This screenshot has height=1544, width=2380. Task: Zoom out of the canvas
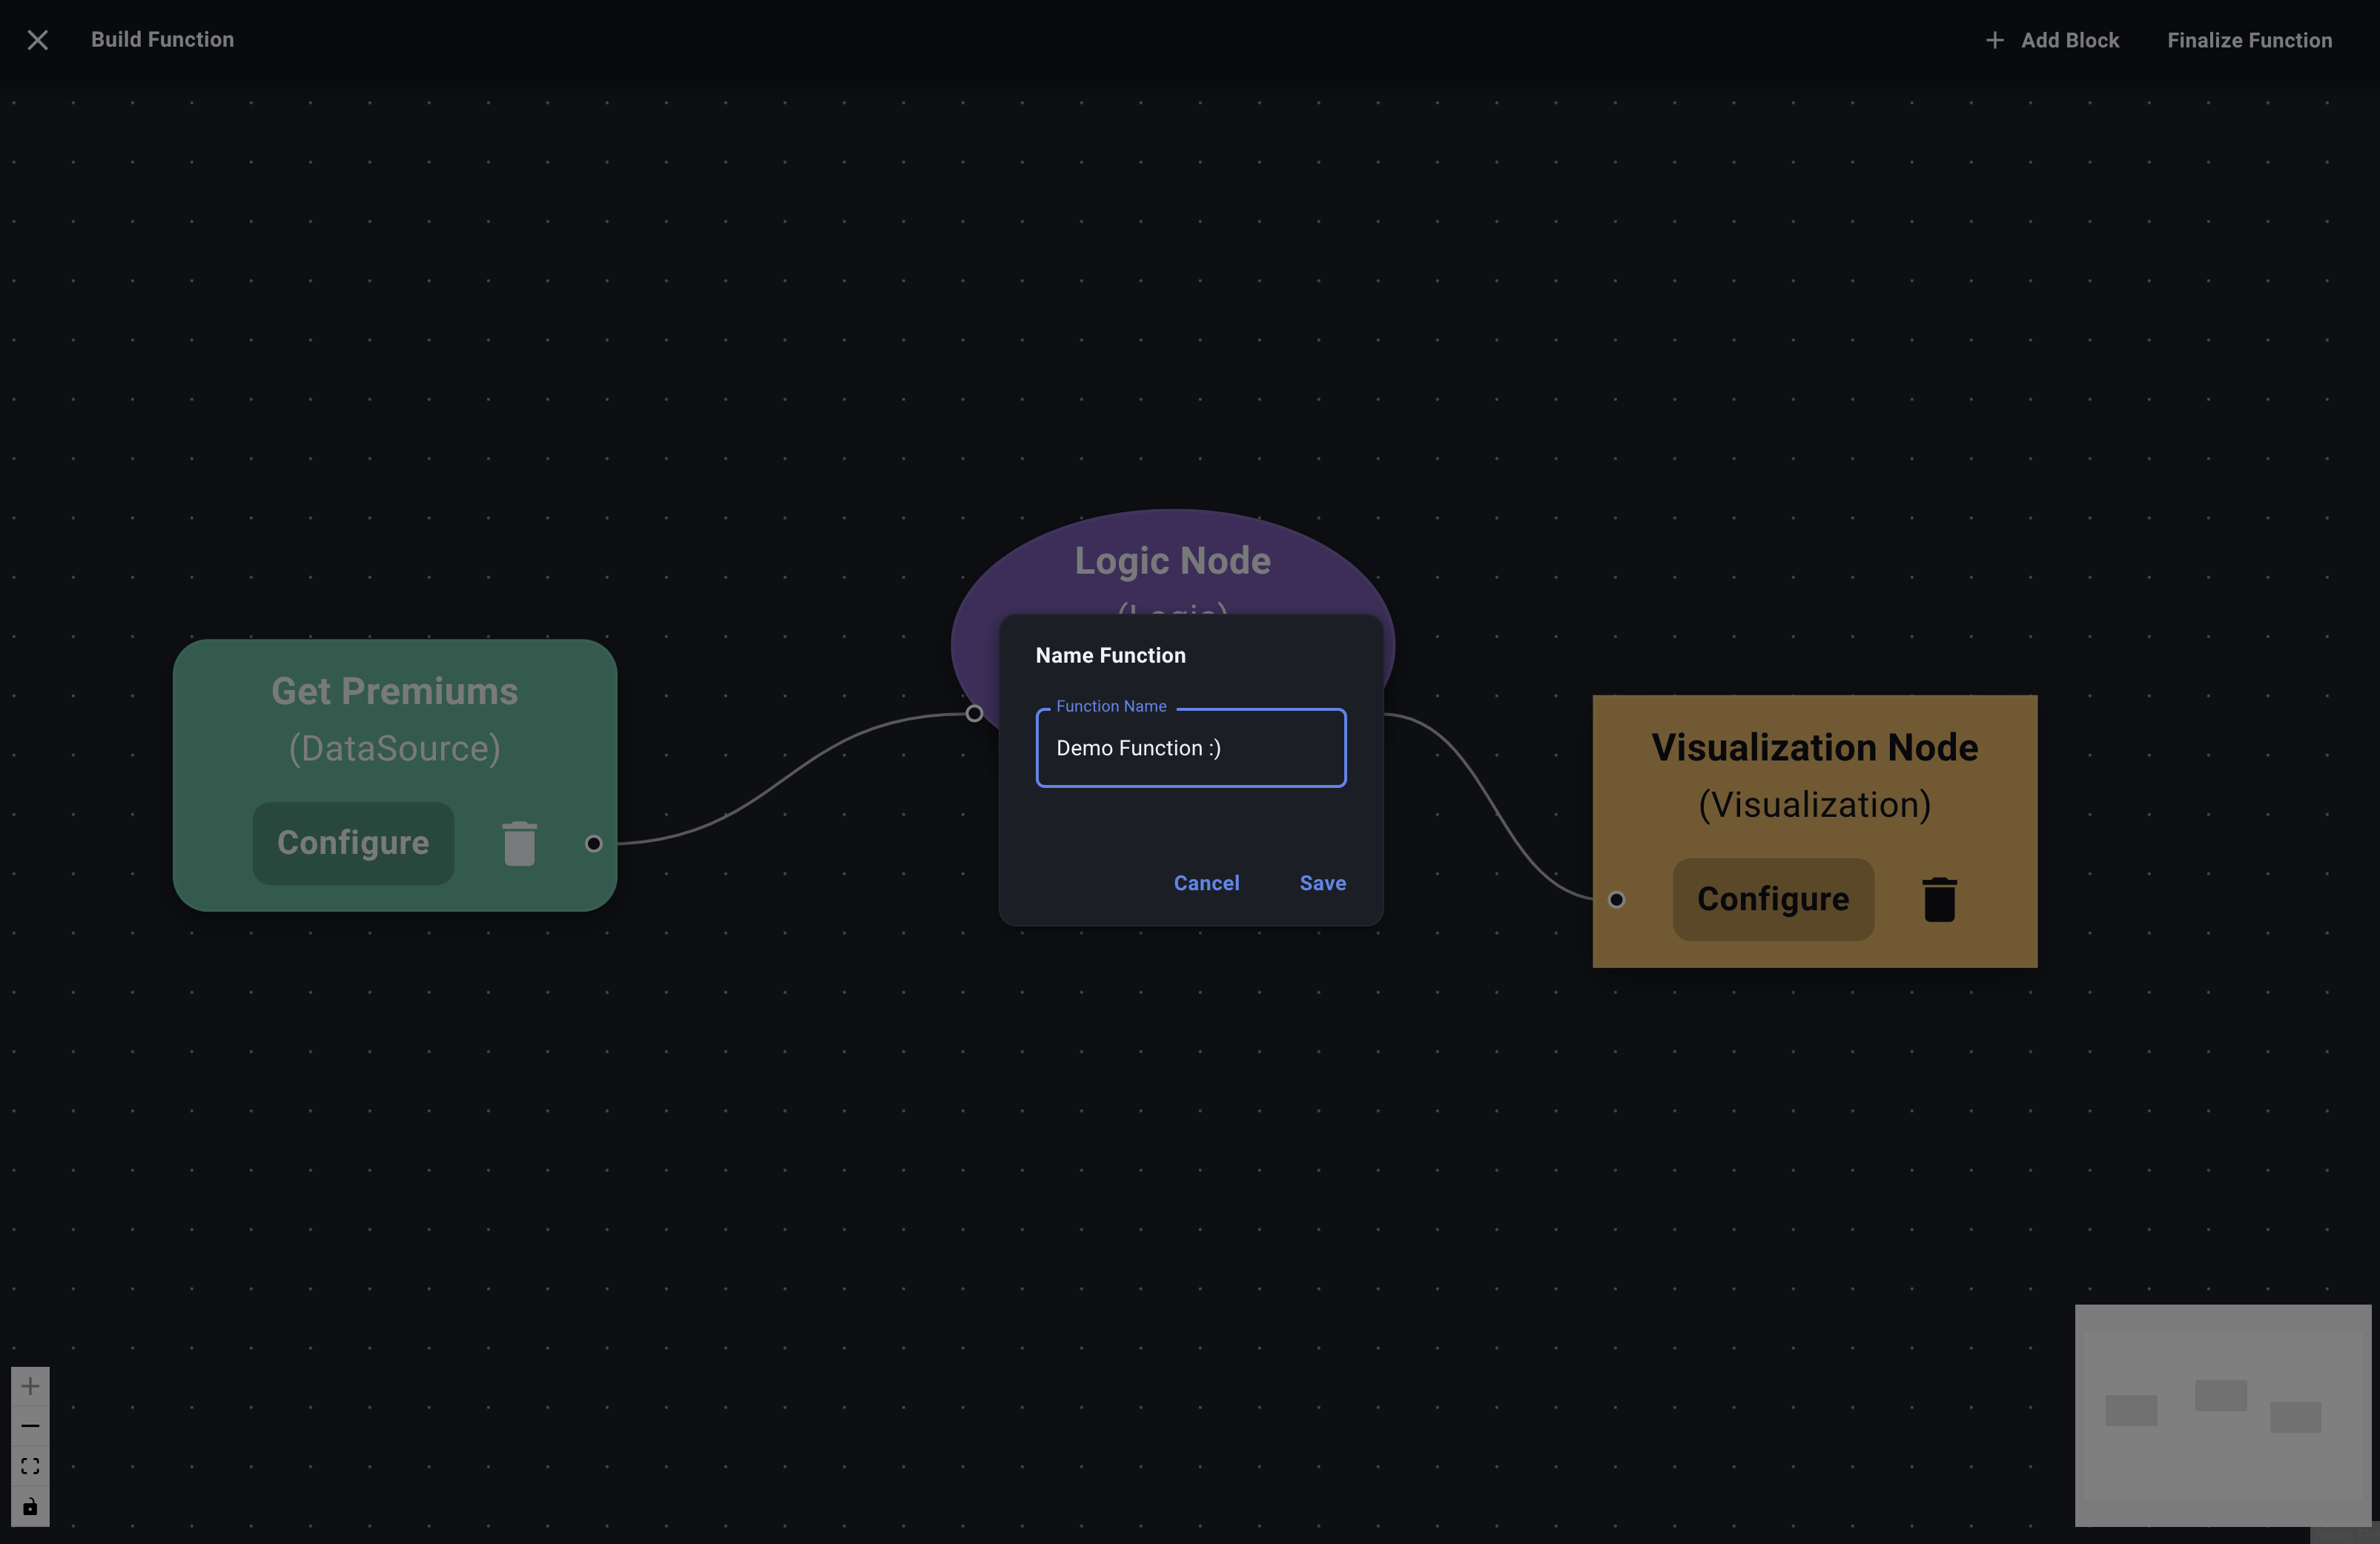pos(30,1426)
